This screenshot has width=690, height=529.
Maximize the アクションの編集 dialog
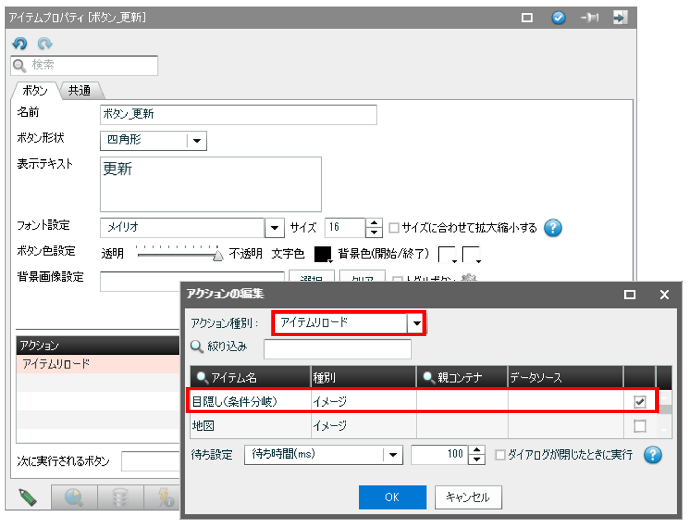point(629,295)
